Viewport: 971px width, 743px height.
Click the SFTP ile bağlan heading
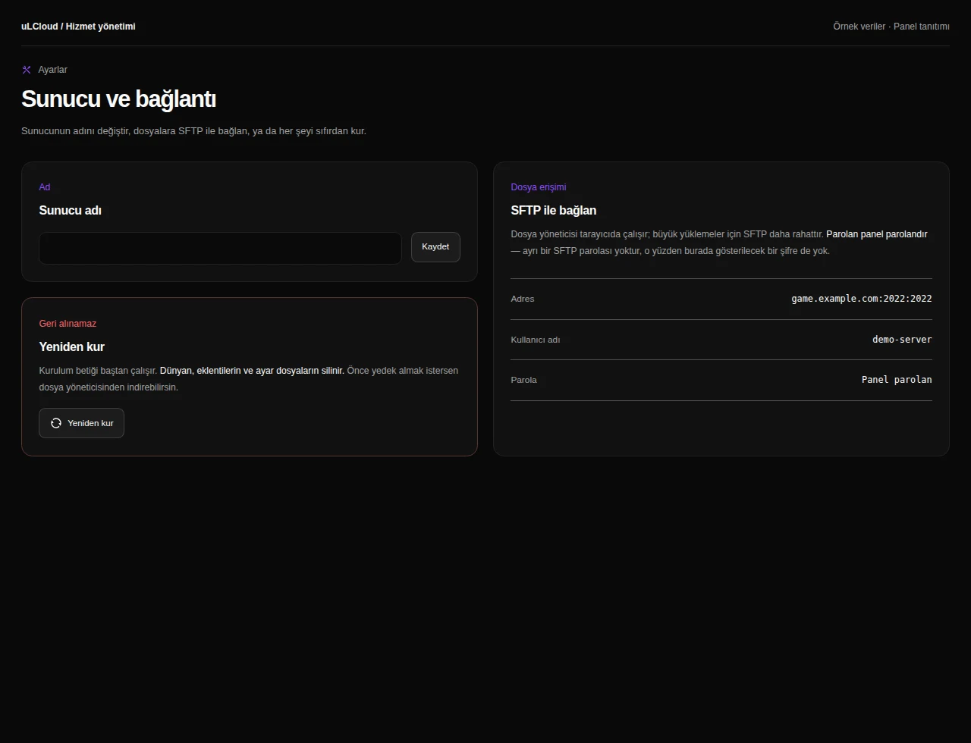[x=554, y=211]
